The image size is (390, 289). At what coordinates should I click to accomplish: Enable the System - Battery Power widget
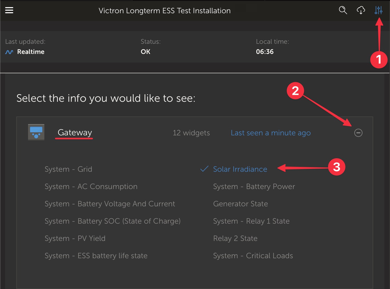254,186
